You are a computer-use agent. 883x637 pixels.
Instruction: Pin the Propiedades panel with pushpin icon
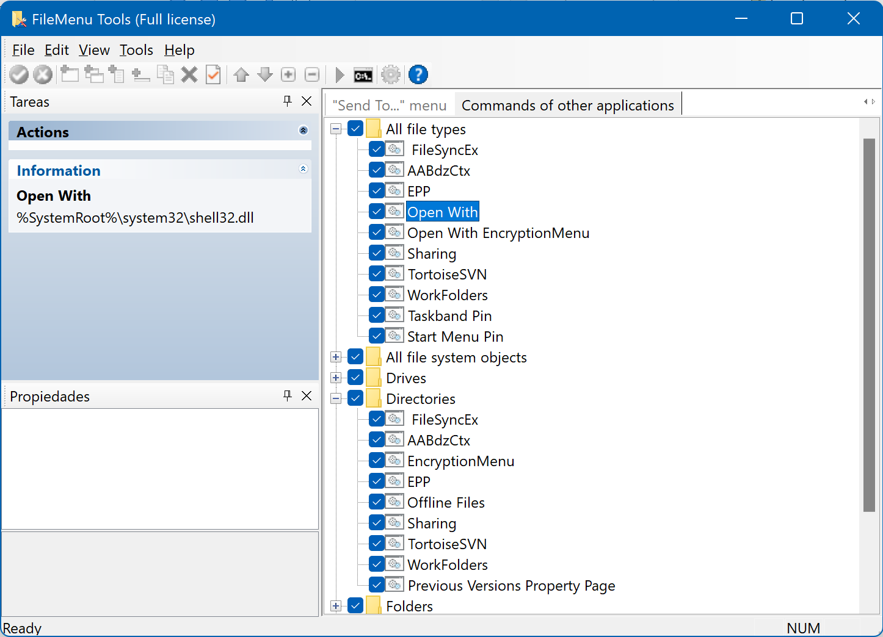coord(288,396)
